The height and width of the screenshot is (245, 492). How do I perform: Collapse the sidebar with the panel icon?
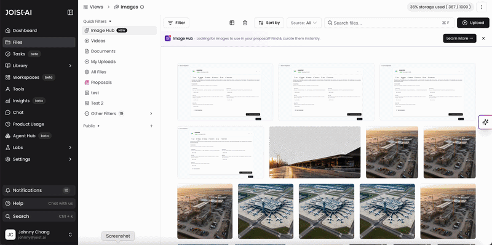coord(70,12)
